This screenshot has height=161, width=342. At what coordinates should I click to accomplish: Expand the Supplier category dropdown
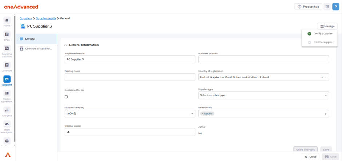pos(130,114)
